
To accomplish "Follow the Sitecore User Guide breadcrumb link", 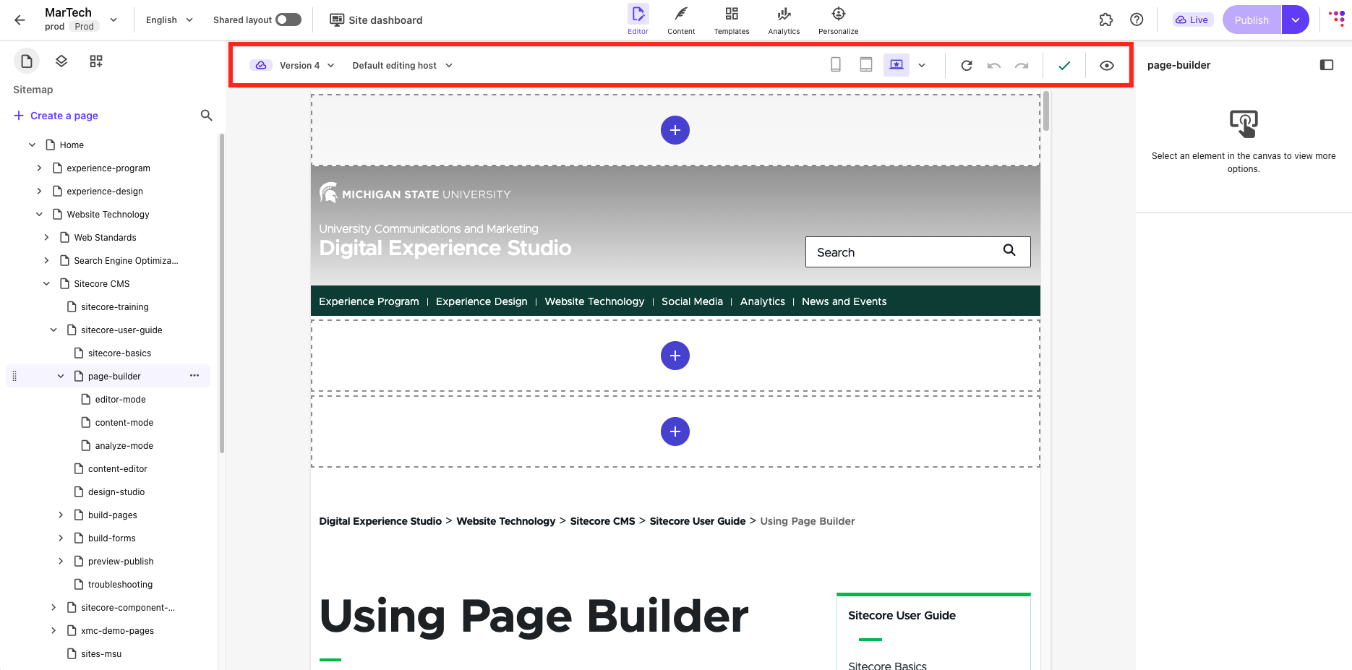I will [698, 521].
